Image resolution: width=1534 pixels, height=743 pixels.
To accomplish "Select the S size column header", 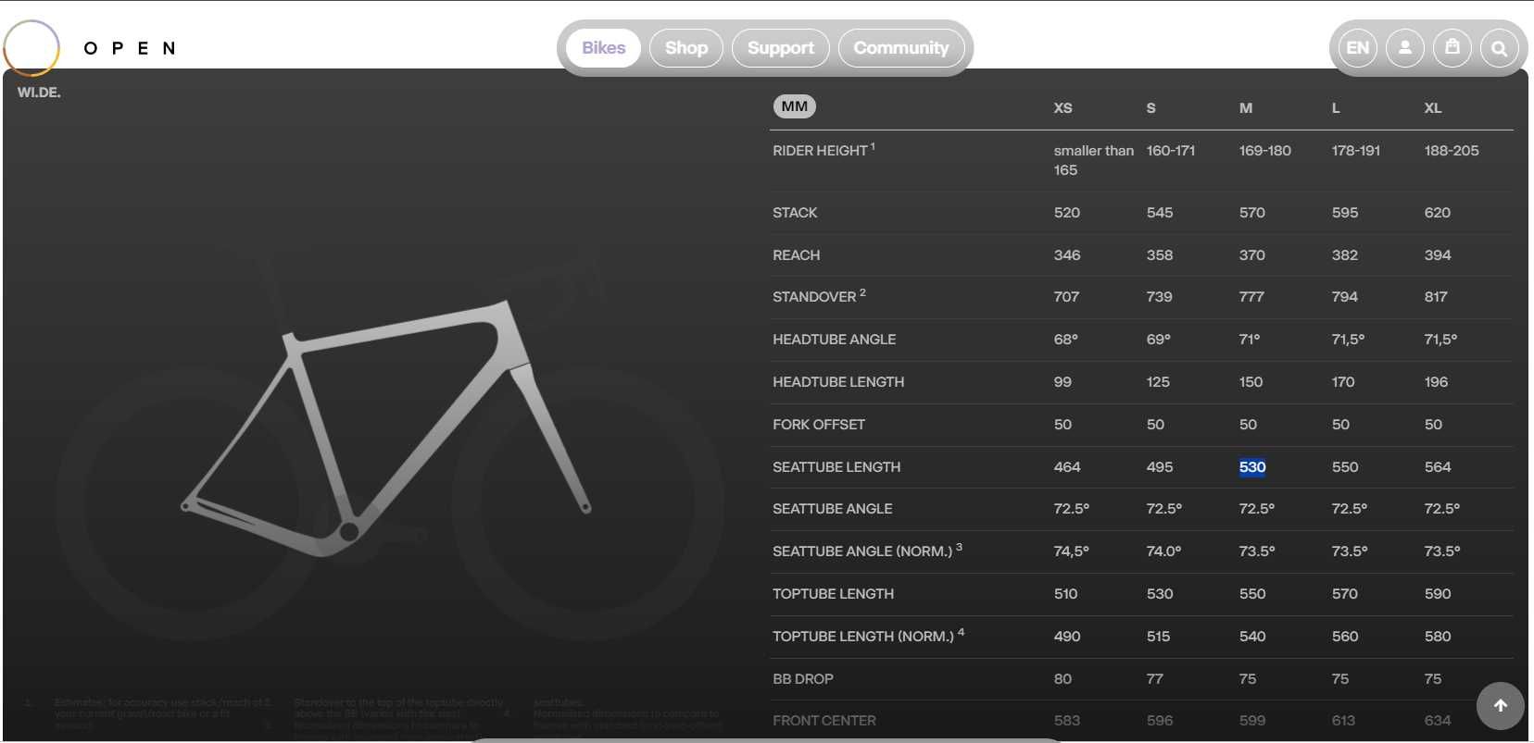I will pos(1151,108).
